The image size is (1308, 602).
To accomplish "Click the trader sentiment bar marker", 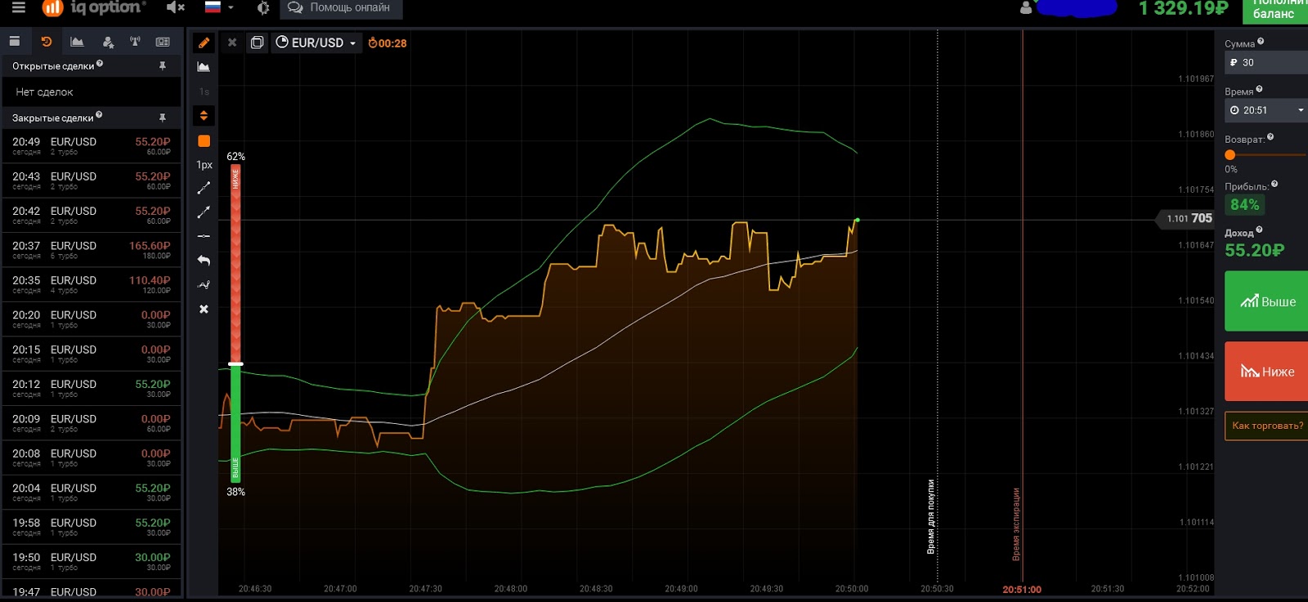I will [235, 363].
